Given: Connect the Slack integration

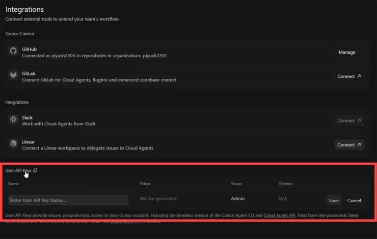Looking at the screenshot, I should point(349,120).
